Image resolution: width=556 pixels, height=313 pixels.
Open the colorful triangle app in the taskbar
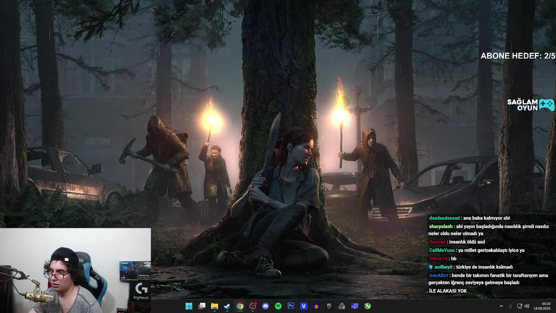coord(342,306)
